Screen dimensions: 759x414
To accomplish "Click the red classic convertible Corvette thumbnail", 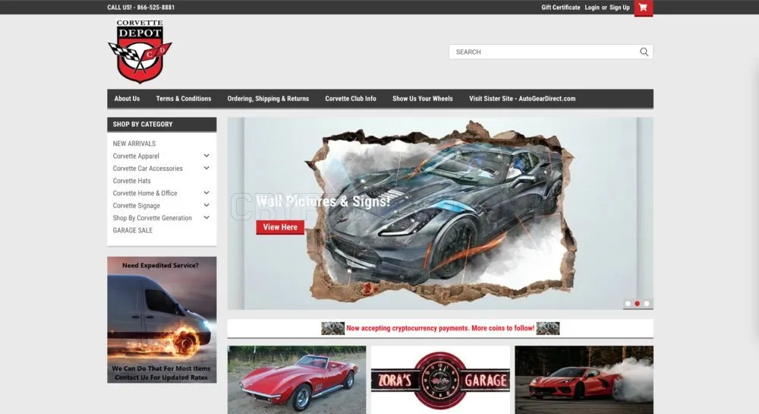I will (297, 380).
